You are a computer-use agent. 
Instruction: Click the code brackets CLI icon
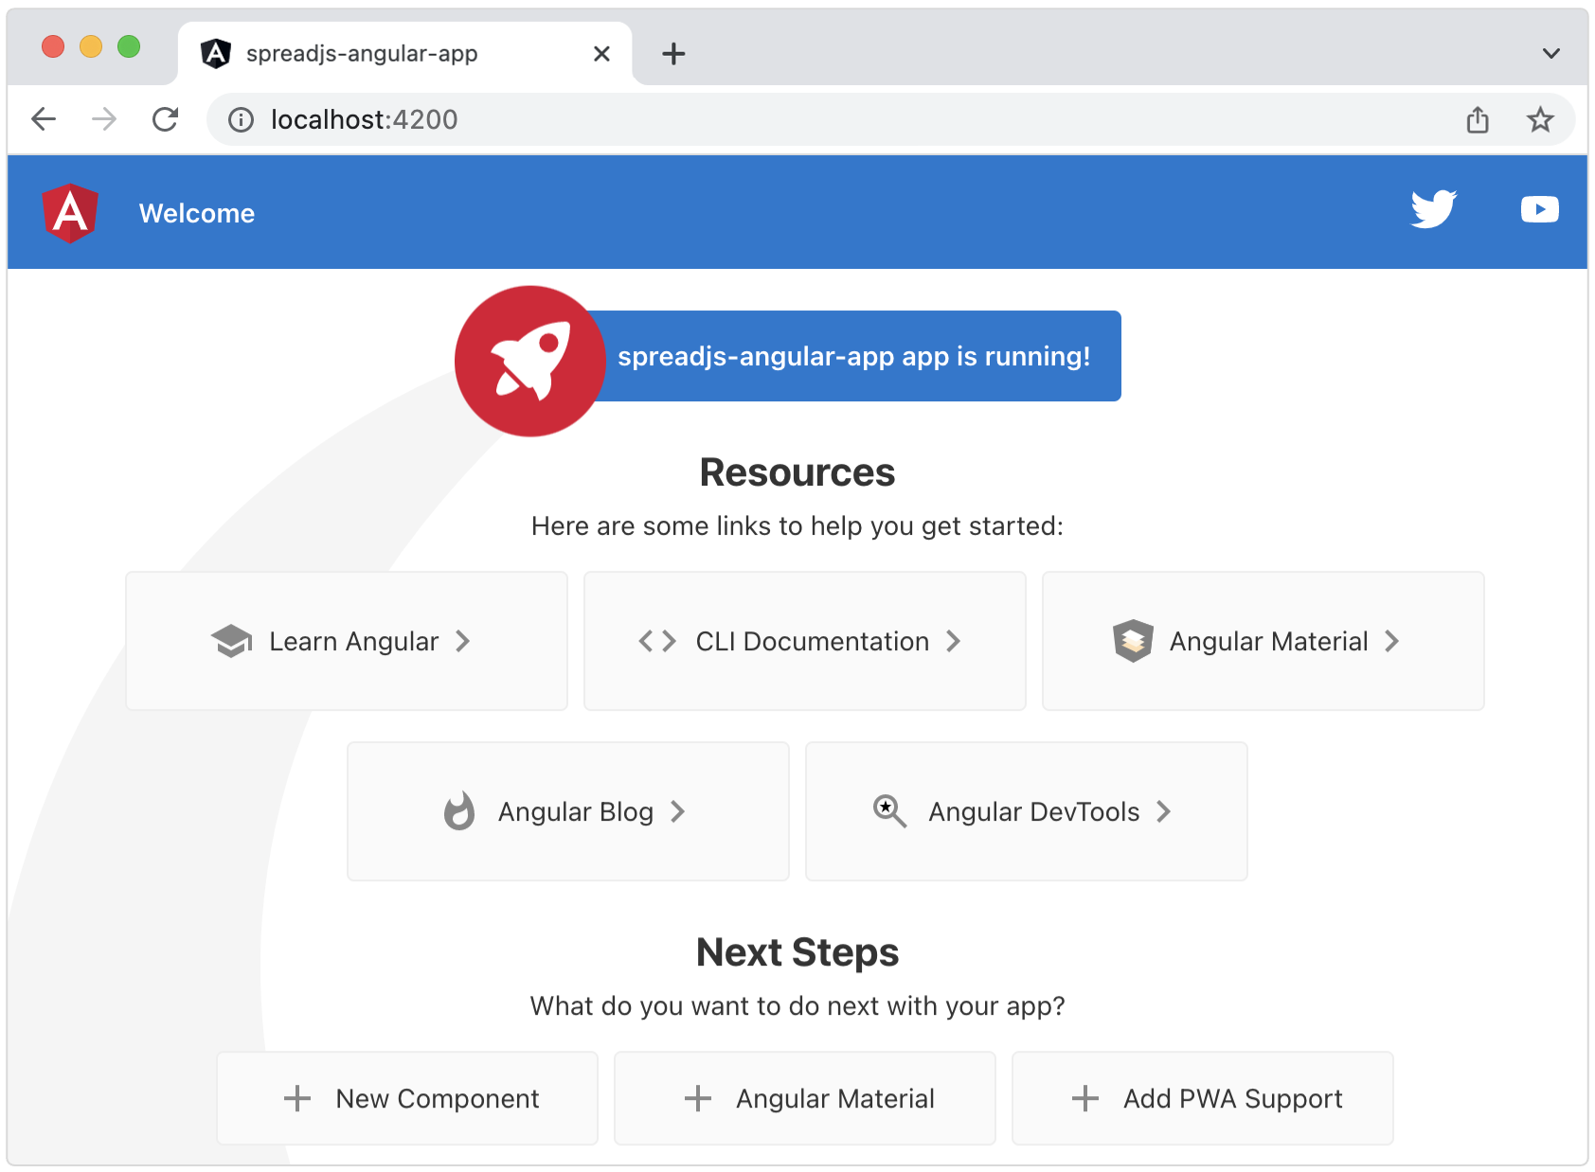coord(657,641)
